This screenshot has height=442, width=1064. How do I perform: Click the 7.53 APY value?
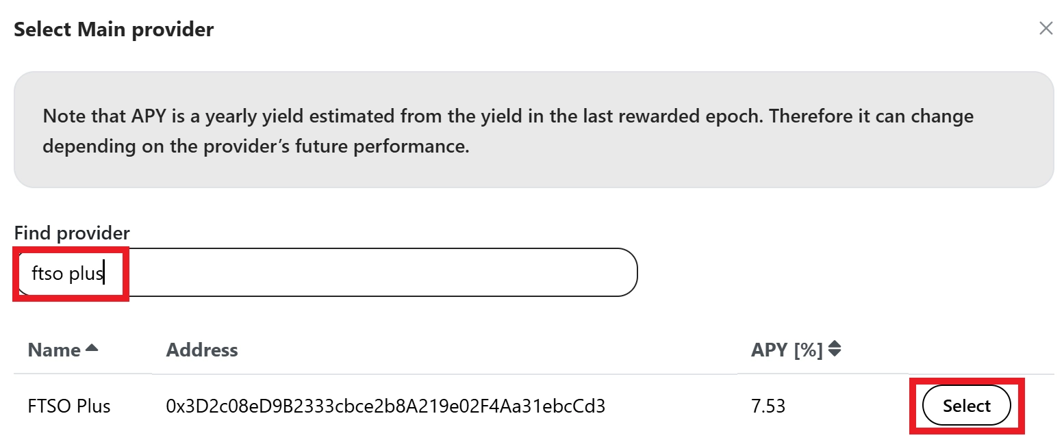768,406
